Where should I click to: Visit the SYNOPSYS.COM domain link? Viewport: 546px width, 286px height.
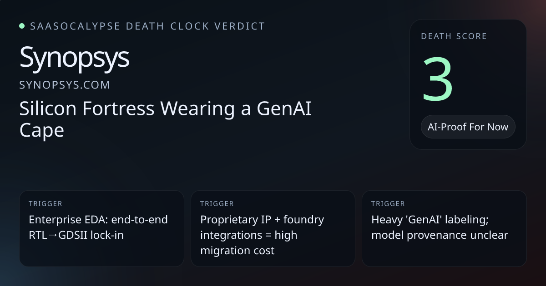click(x=65, y=85)
